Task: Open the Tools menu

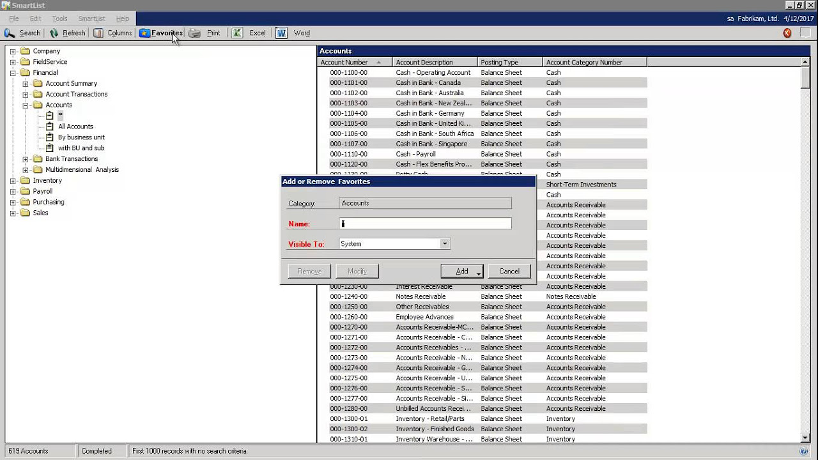Action: pyautogui.click(x=59, y=19)
